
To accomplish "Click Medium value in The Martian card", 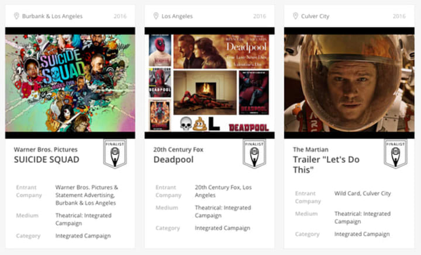I will [363, 218].
